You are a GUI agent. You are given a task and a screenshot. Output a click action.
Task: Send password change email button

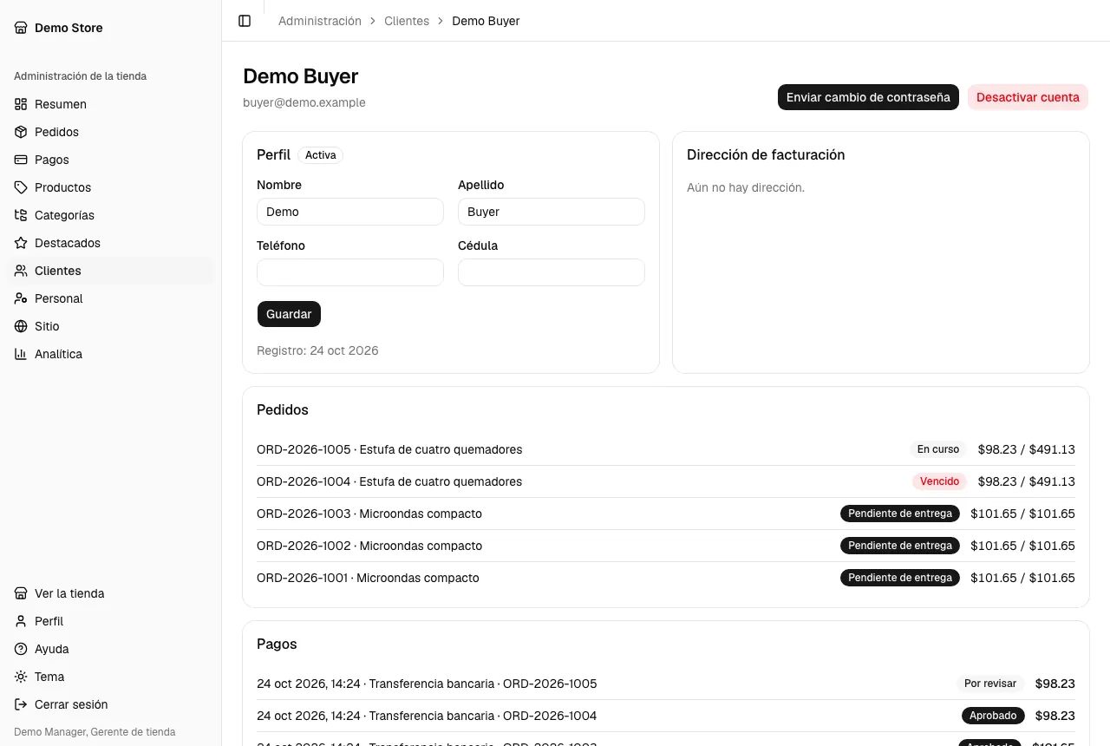pos(868,97)
